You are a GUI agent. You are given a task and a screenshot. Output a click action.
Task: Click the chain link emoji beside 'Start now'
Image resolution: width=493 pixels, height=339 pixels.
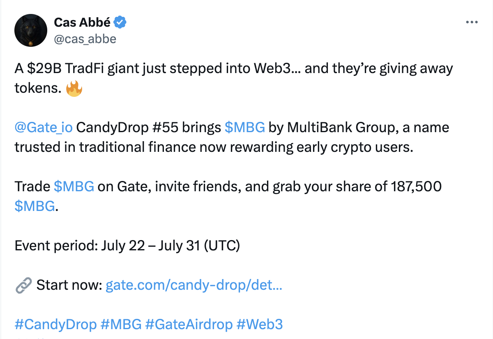pyautogui.click(x=23, y=285)
